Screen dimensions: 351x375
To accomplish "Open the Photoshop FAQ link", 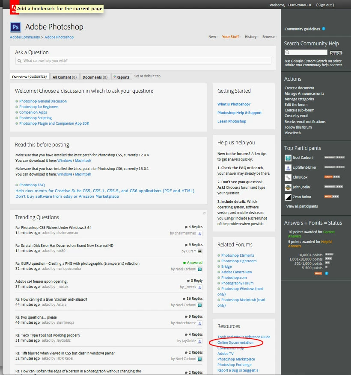I will click(x=32, y=185).
